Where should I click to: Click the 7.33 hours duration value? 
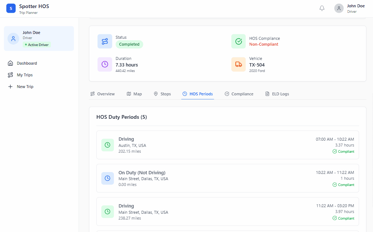(127, 65)
